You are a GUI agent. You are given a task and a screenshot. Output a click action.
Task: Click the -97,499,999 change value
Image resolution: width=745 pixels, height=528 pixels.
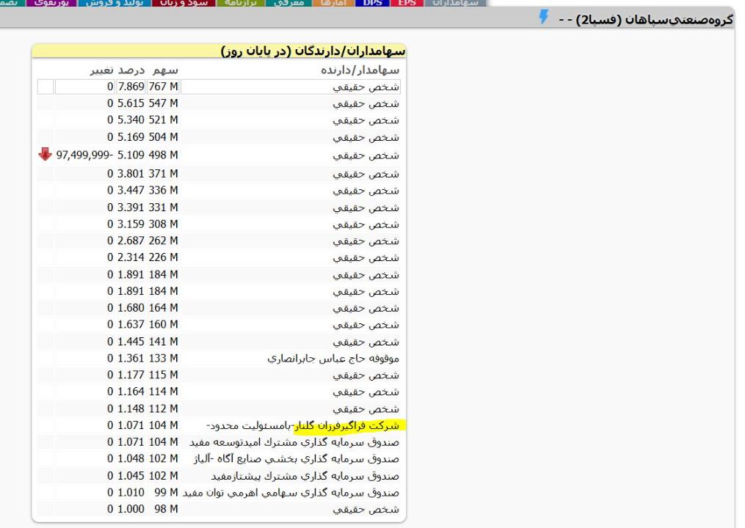tap(84, 154)
